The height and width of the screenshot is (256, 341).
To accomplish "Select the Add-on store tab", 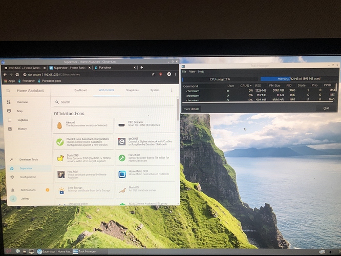I will [106, 90].
